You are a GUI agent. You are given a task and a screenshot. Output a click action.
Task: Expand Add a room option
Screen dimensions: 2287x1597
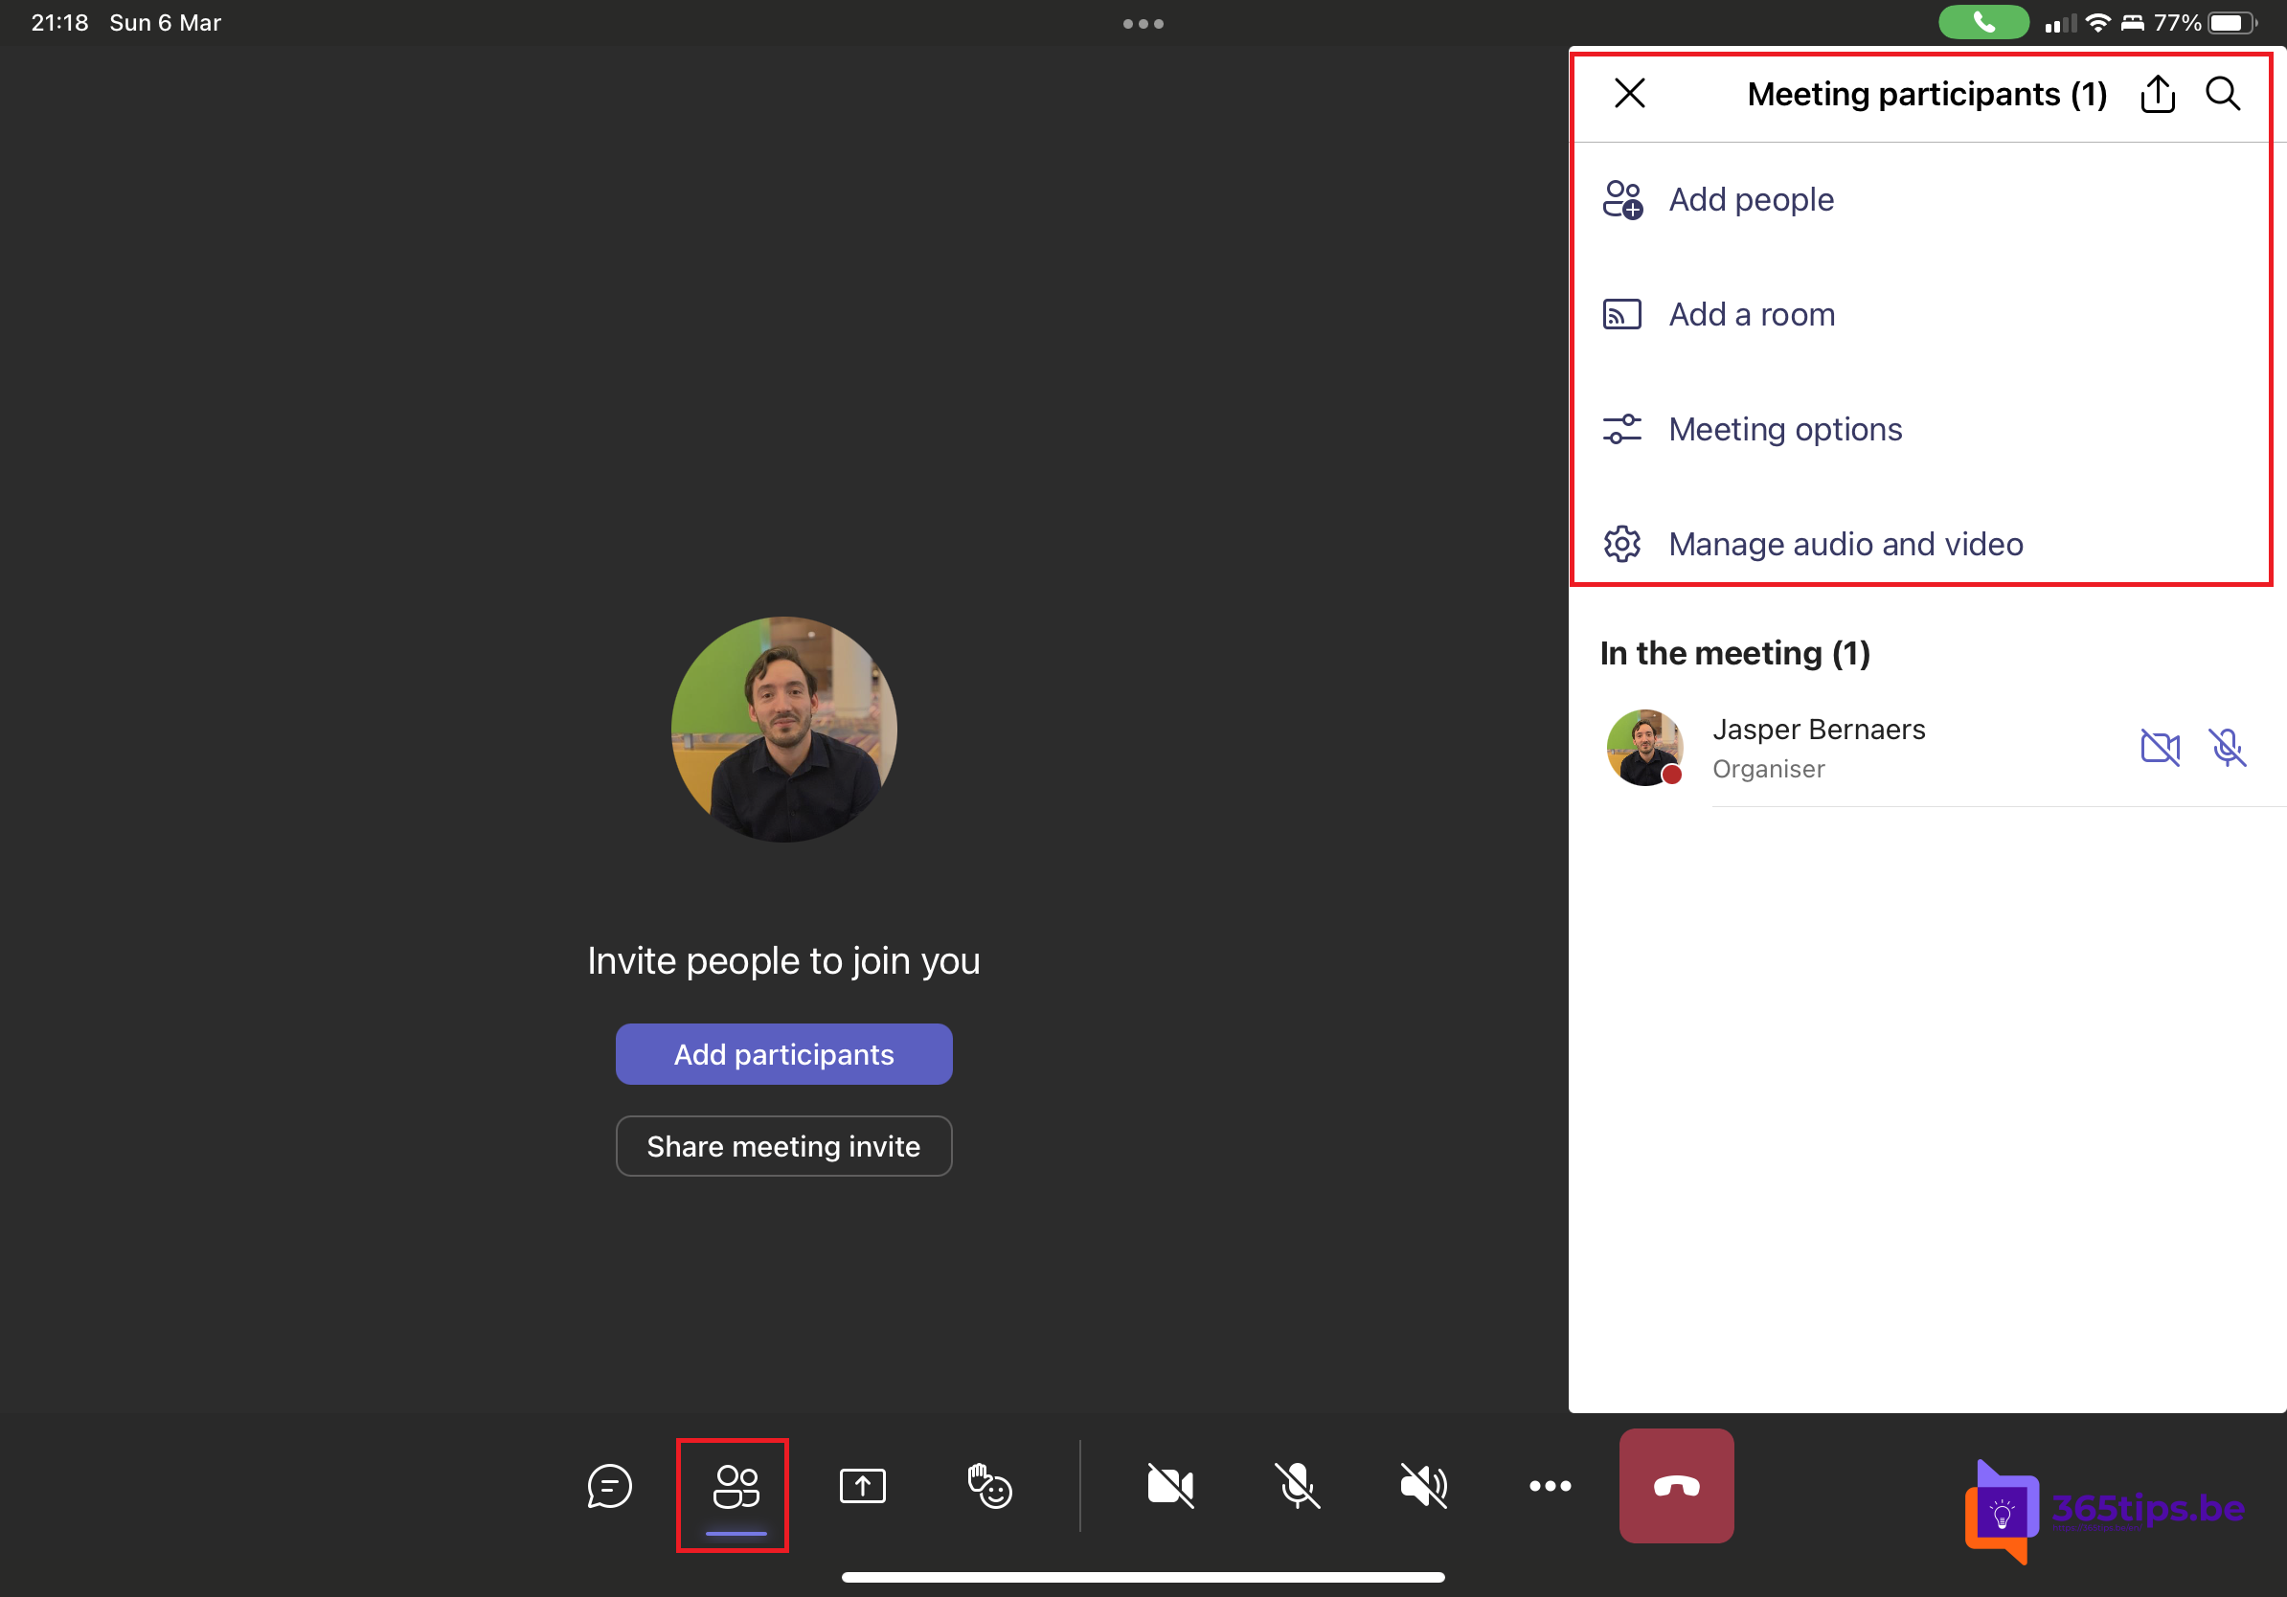click(1752, 313)
